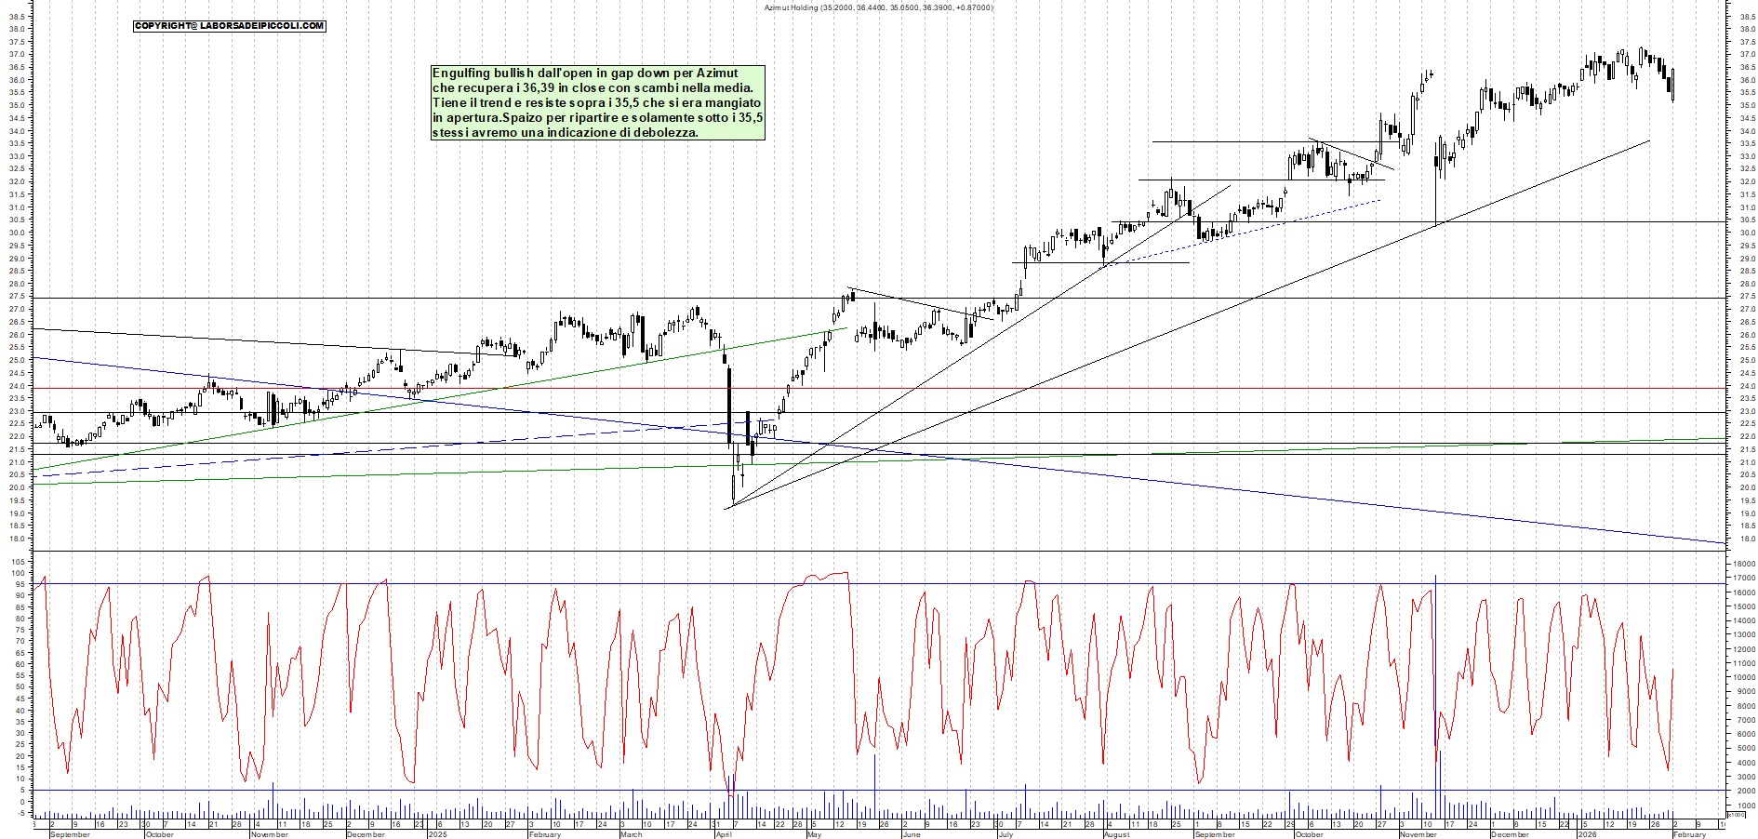1758x839 pixels.
Task: Select the July month label on timeline
Action: point(1006,834)
